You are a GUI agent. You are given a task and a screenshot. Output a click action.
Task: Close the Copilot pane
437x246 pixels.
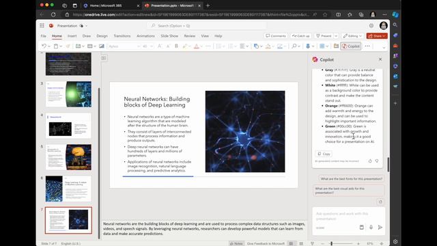pos(380,59)
